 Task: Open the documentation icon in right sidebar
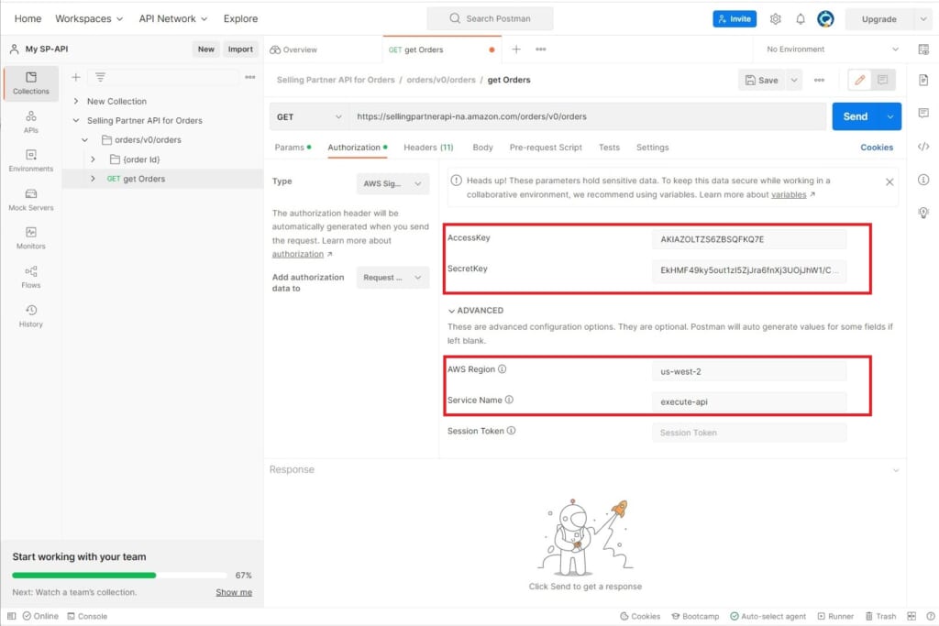[923, 80]
